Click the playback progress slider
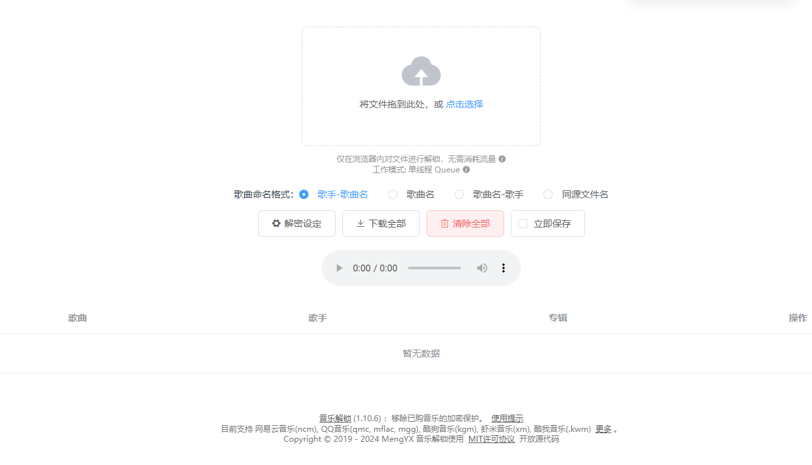This screenshot has width=812, height=465. 435,268
